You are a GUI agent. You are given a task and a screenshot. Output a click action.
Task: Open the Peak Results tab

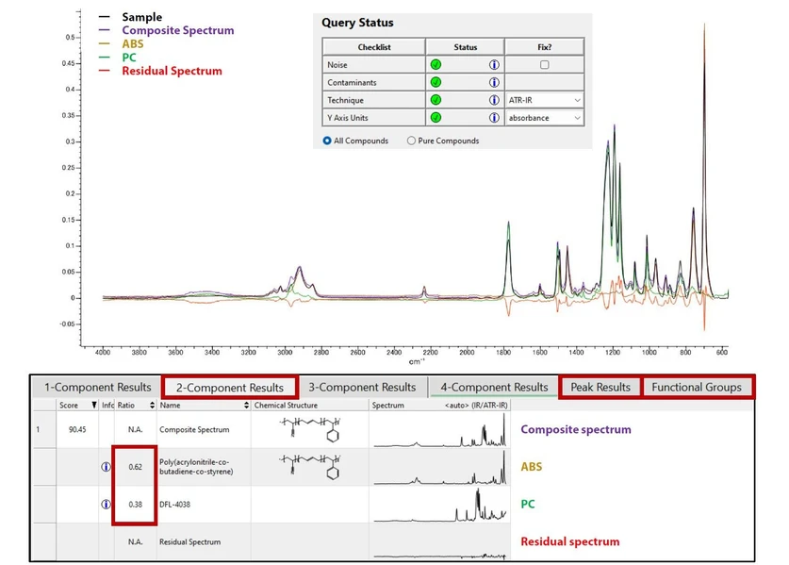(600, 387)
